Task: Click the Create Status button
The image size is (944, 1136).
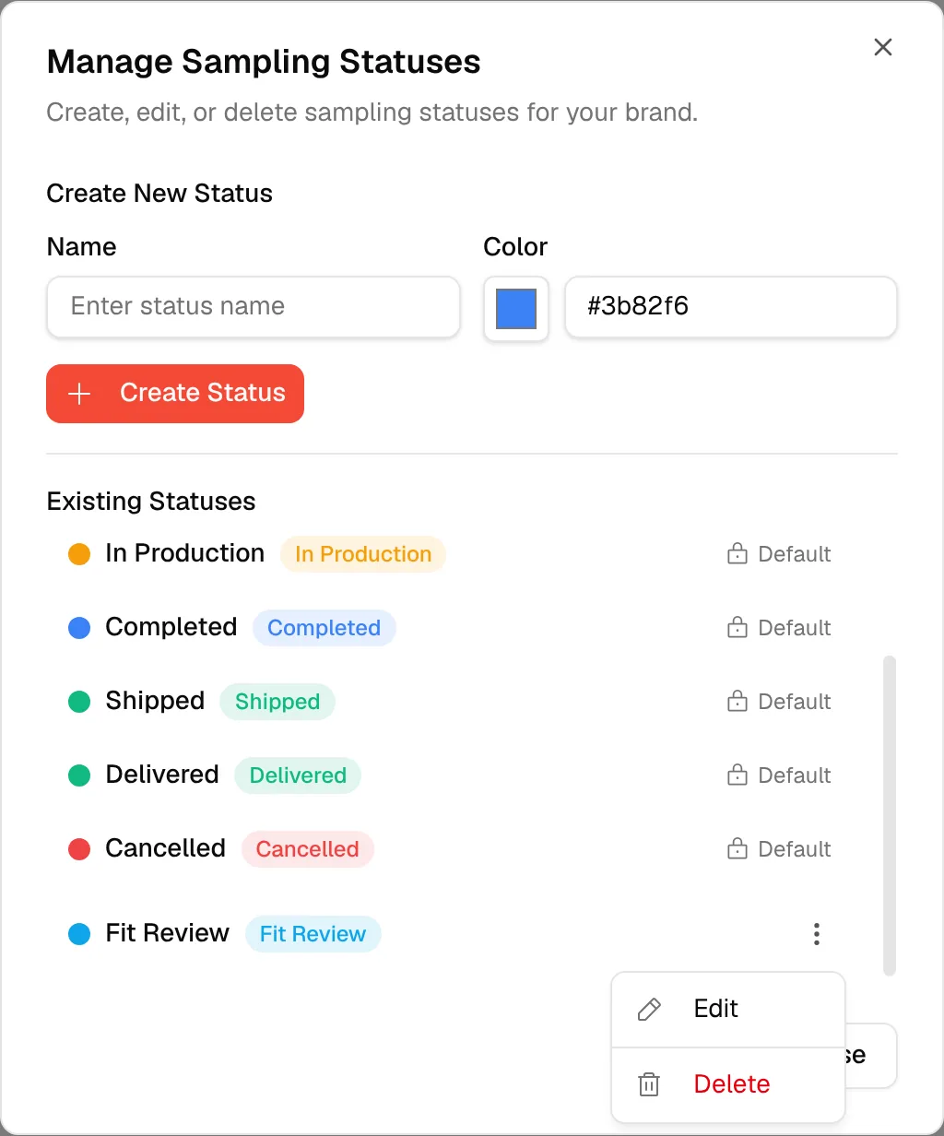Action: (175, 394)
